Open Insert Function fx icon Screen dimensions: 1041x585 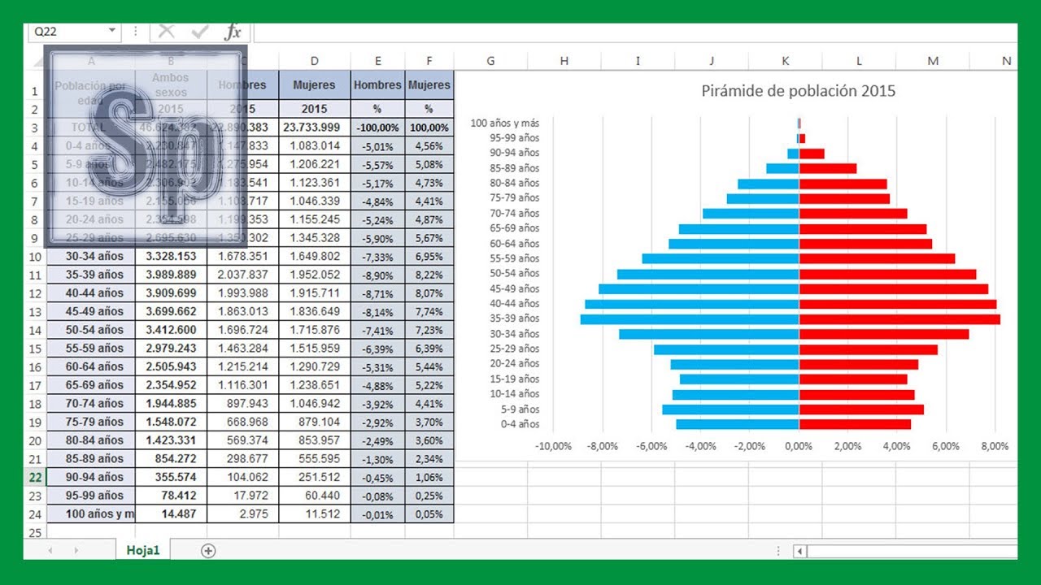click(233, 32)
